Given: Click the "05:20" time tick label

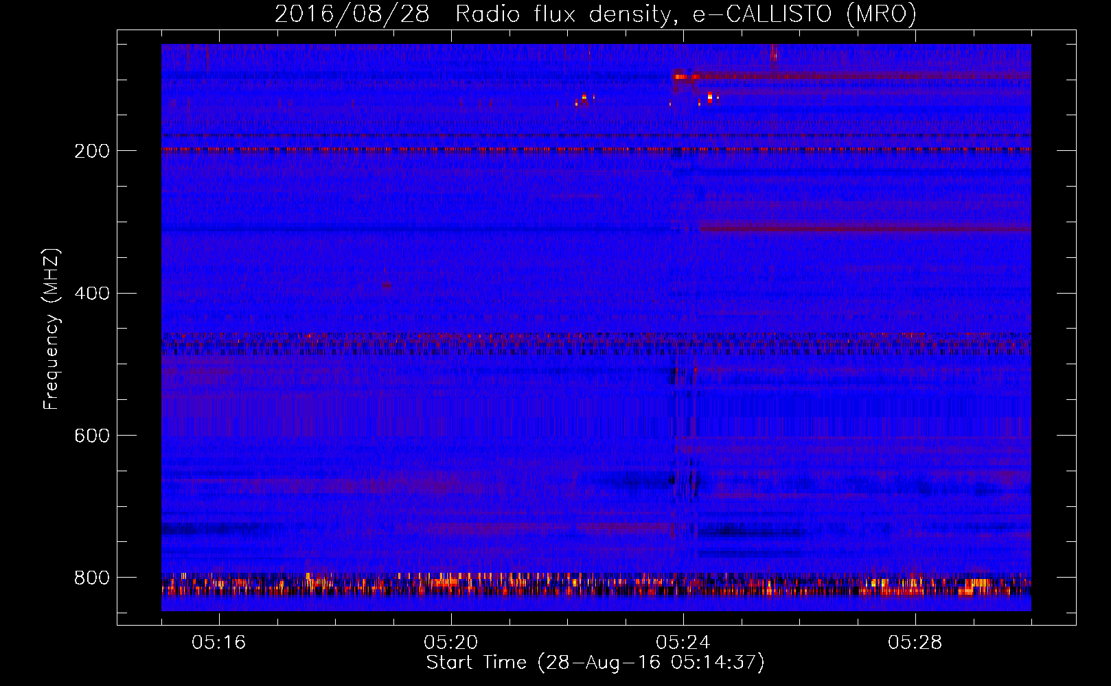Looking at the screenshot, I should coord(451,643).
